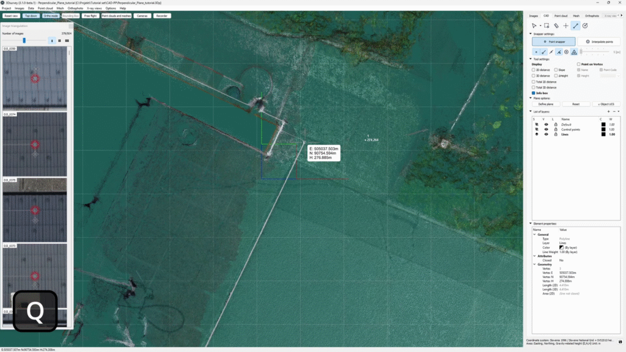Collapse the Element properties section
626x352 pixels.
(x=531, y=224)
